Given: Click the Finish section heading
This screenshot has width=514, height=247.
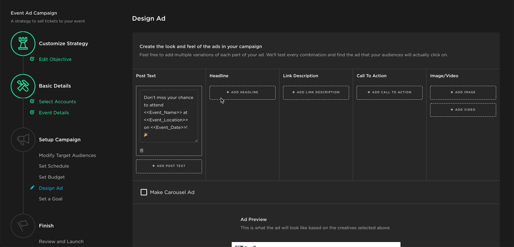Looking at the screenshot, I should pyautogui.click(x=46, y=226).
